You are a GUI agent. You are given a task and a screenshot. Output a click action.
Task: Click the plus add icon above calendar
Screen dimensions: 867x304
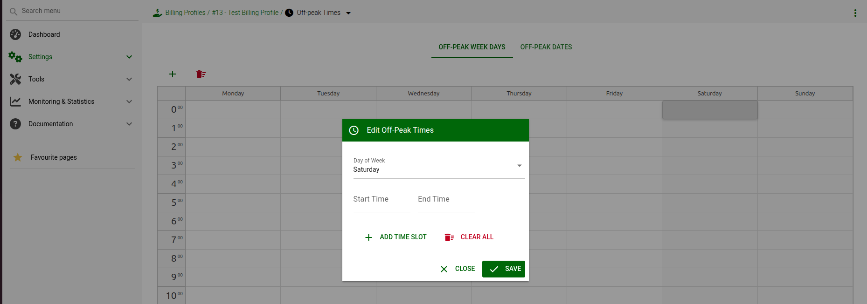173,74
